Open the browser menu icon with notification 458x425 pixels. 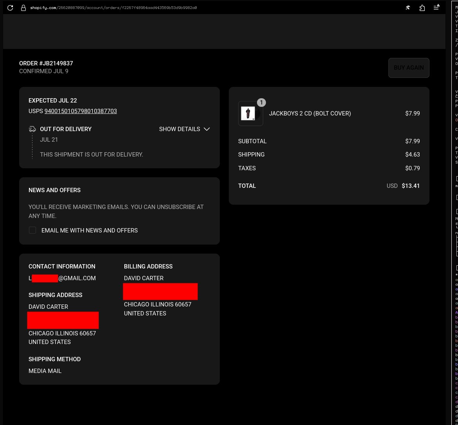coord(436,7)
